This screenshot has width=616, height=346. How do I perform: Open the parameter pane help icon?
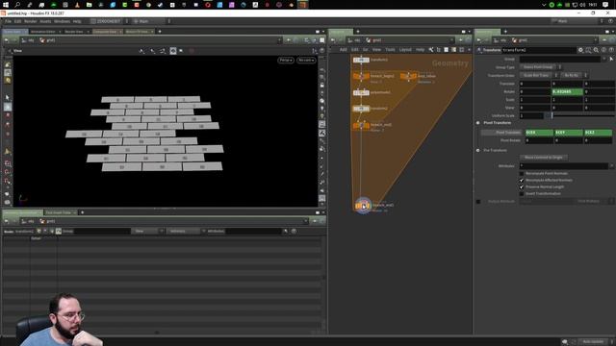tap(611, 50)
